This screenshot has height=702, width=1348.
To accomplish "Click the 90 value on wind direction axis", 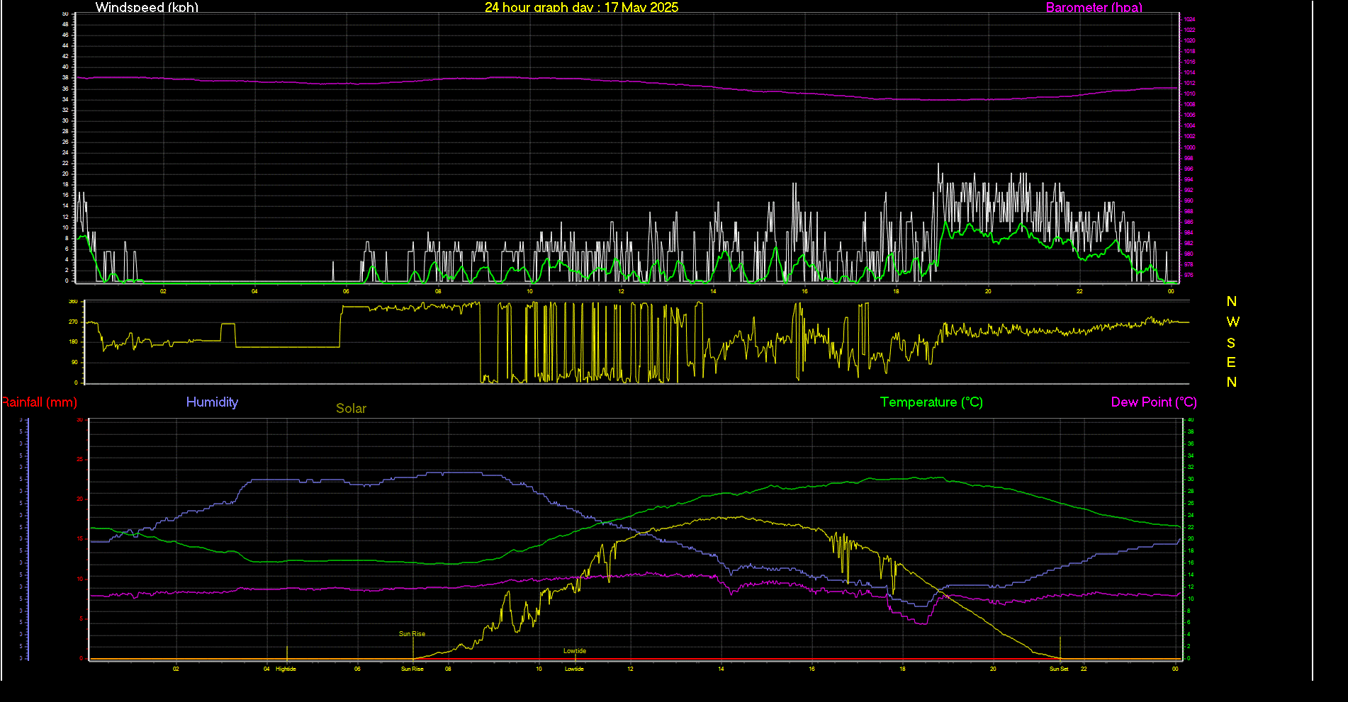I will pos(74,362).
